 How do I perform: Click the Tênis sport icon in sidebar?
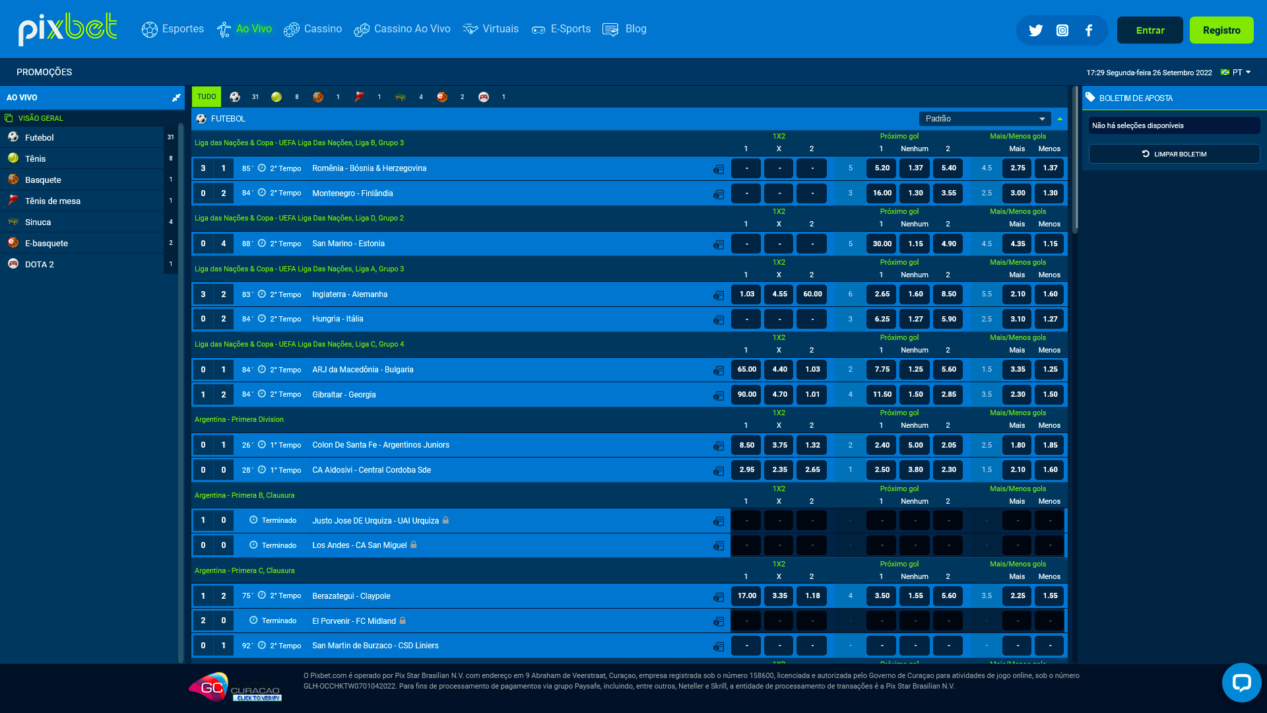tap(13, 158)
